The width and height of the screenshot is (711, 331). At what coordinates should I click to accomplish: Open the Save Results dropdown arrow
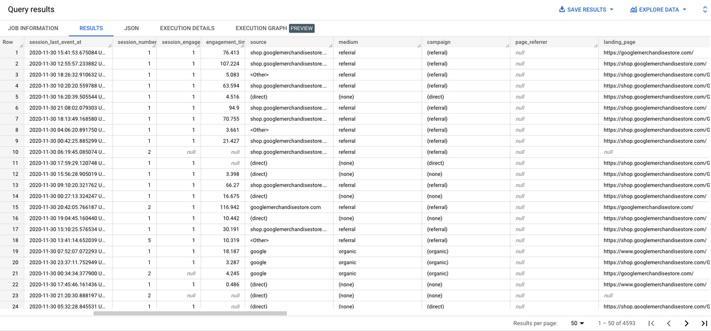click(x=611, y=9)
